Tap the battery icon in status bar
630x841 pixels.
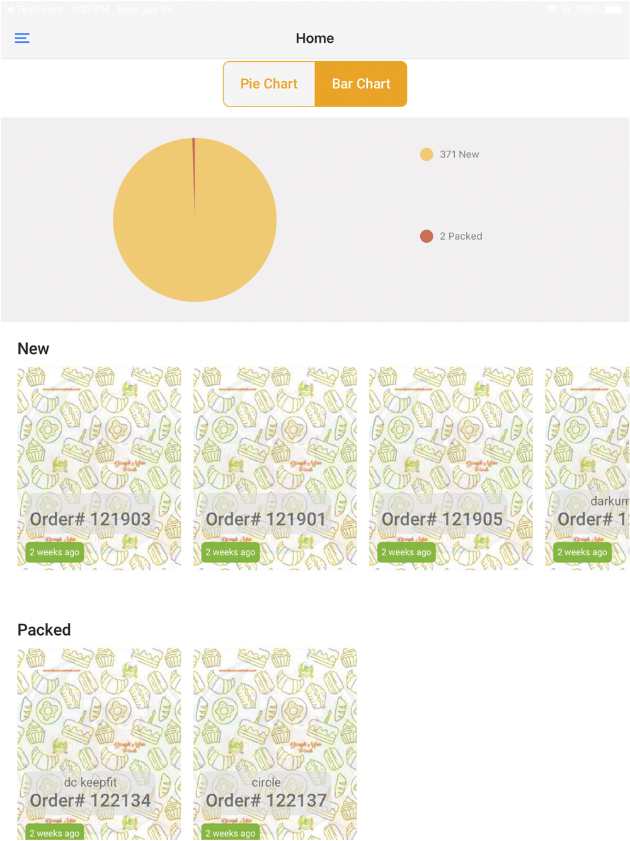pos(614,9)
